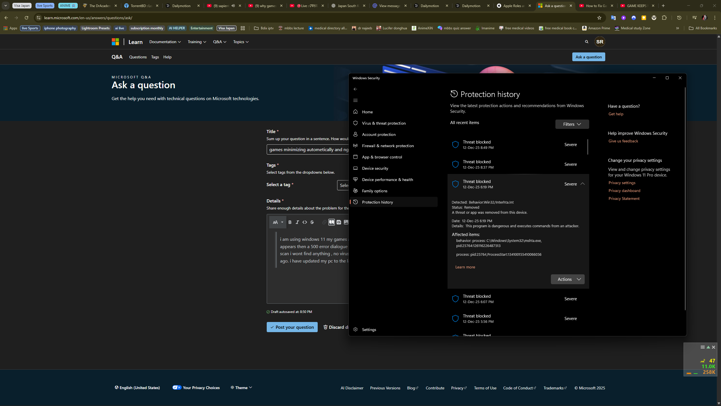Click the Microsoft Learn search icon
The height and width of the screenshot is (406, 721).
coord(587,42)
